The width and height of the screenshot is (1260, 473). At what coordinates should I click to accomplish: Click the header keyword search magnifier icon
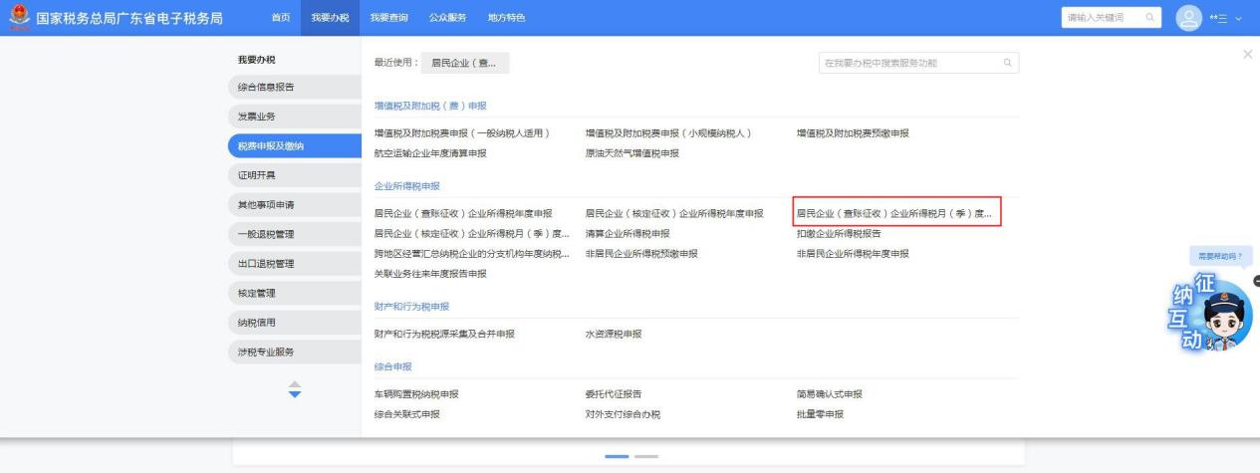1148,18
